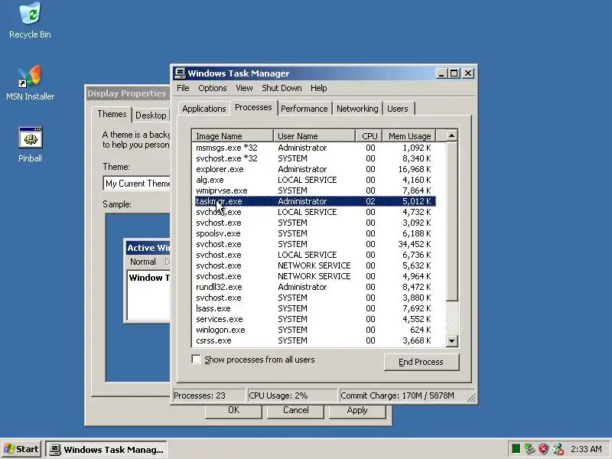Viewport: 612px width, 459px height.
Task: Select the services.exe process
Action: pyautogui.click(x=315, y=319)
